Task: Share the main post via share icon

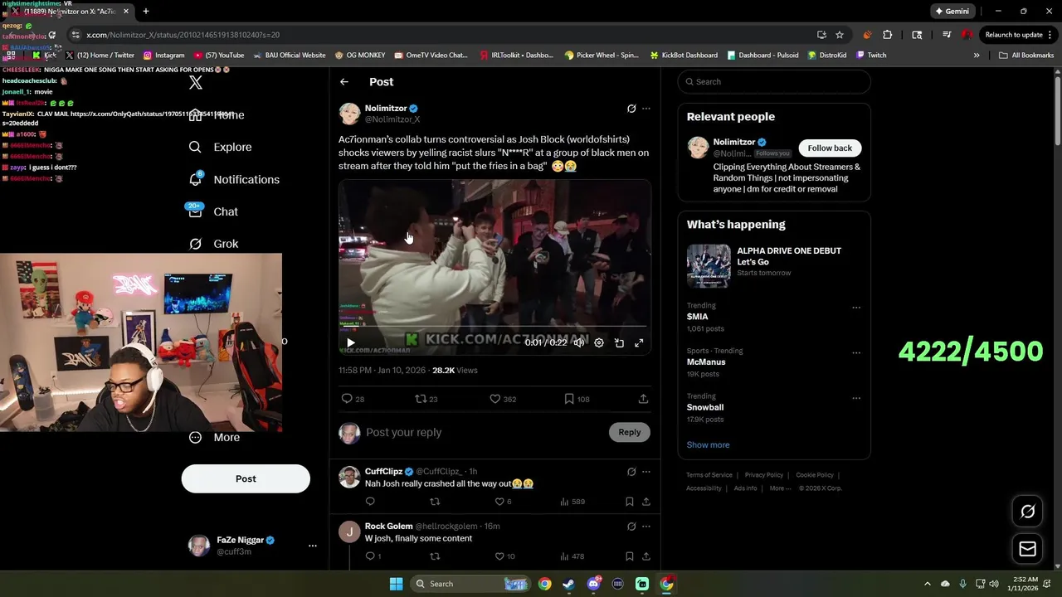Action: pos(643,399)
